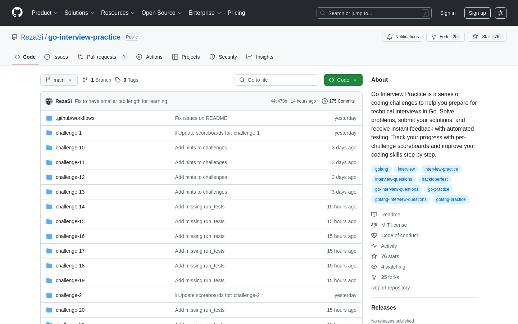Select the Code tab
Screen dimensions: 518x324
tap(25, 57)
